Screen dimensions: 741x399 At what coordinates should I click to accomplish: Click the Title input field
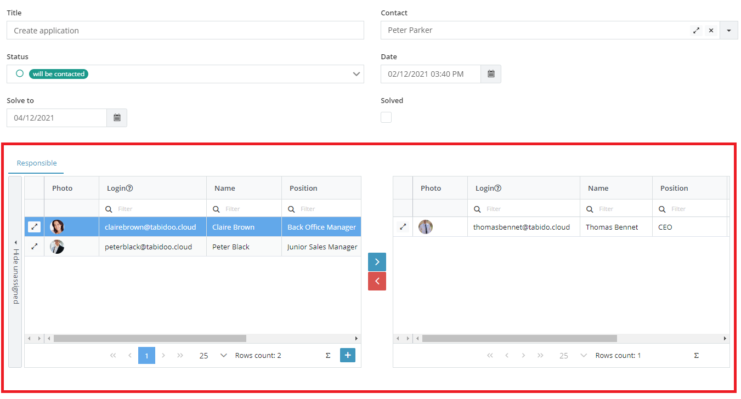point(185,31)
